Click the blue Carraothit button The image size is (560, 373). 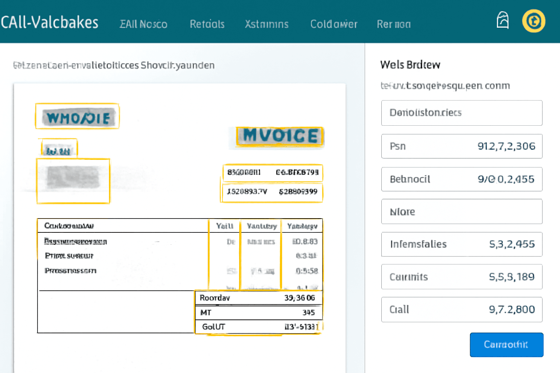click(x=506, y=345)
